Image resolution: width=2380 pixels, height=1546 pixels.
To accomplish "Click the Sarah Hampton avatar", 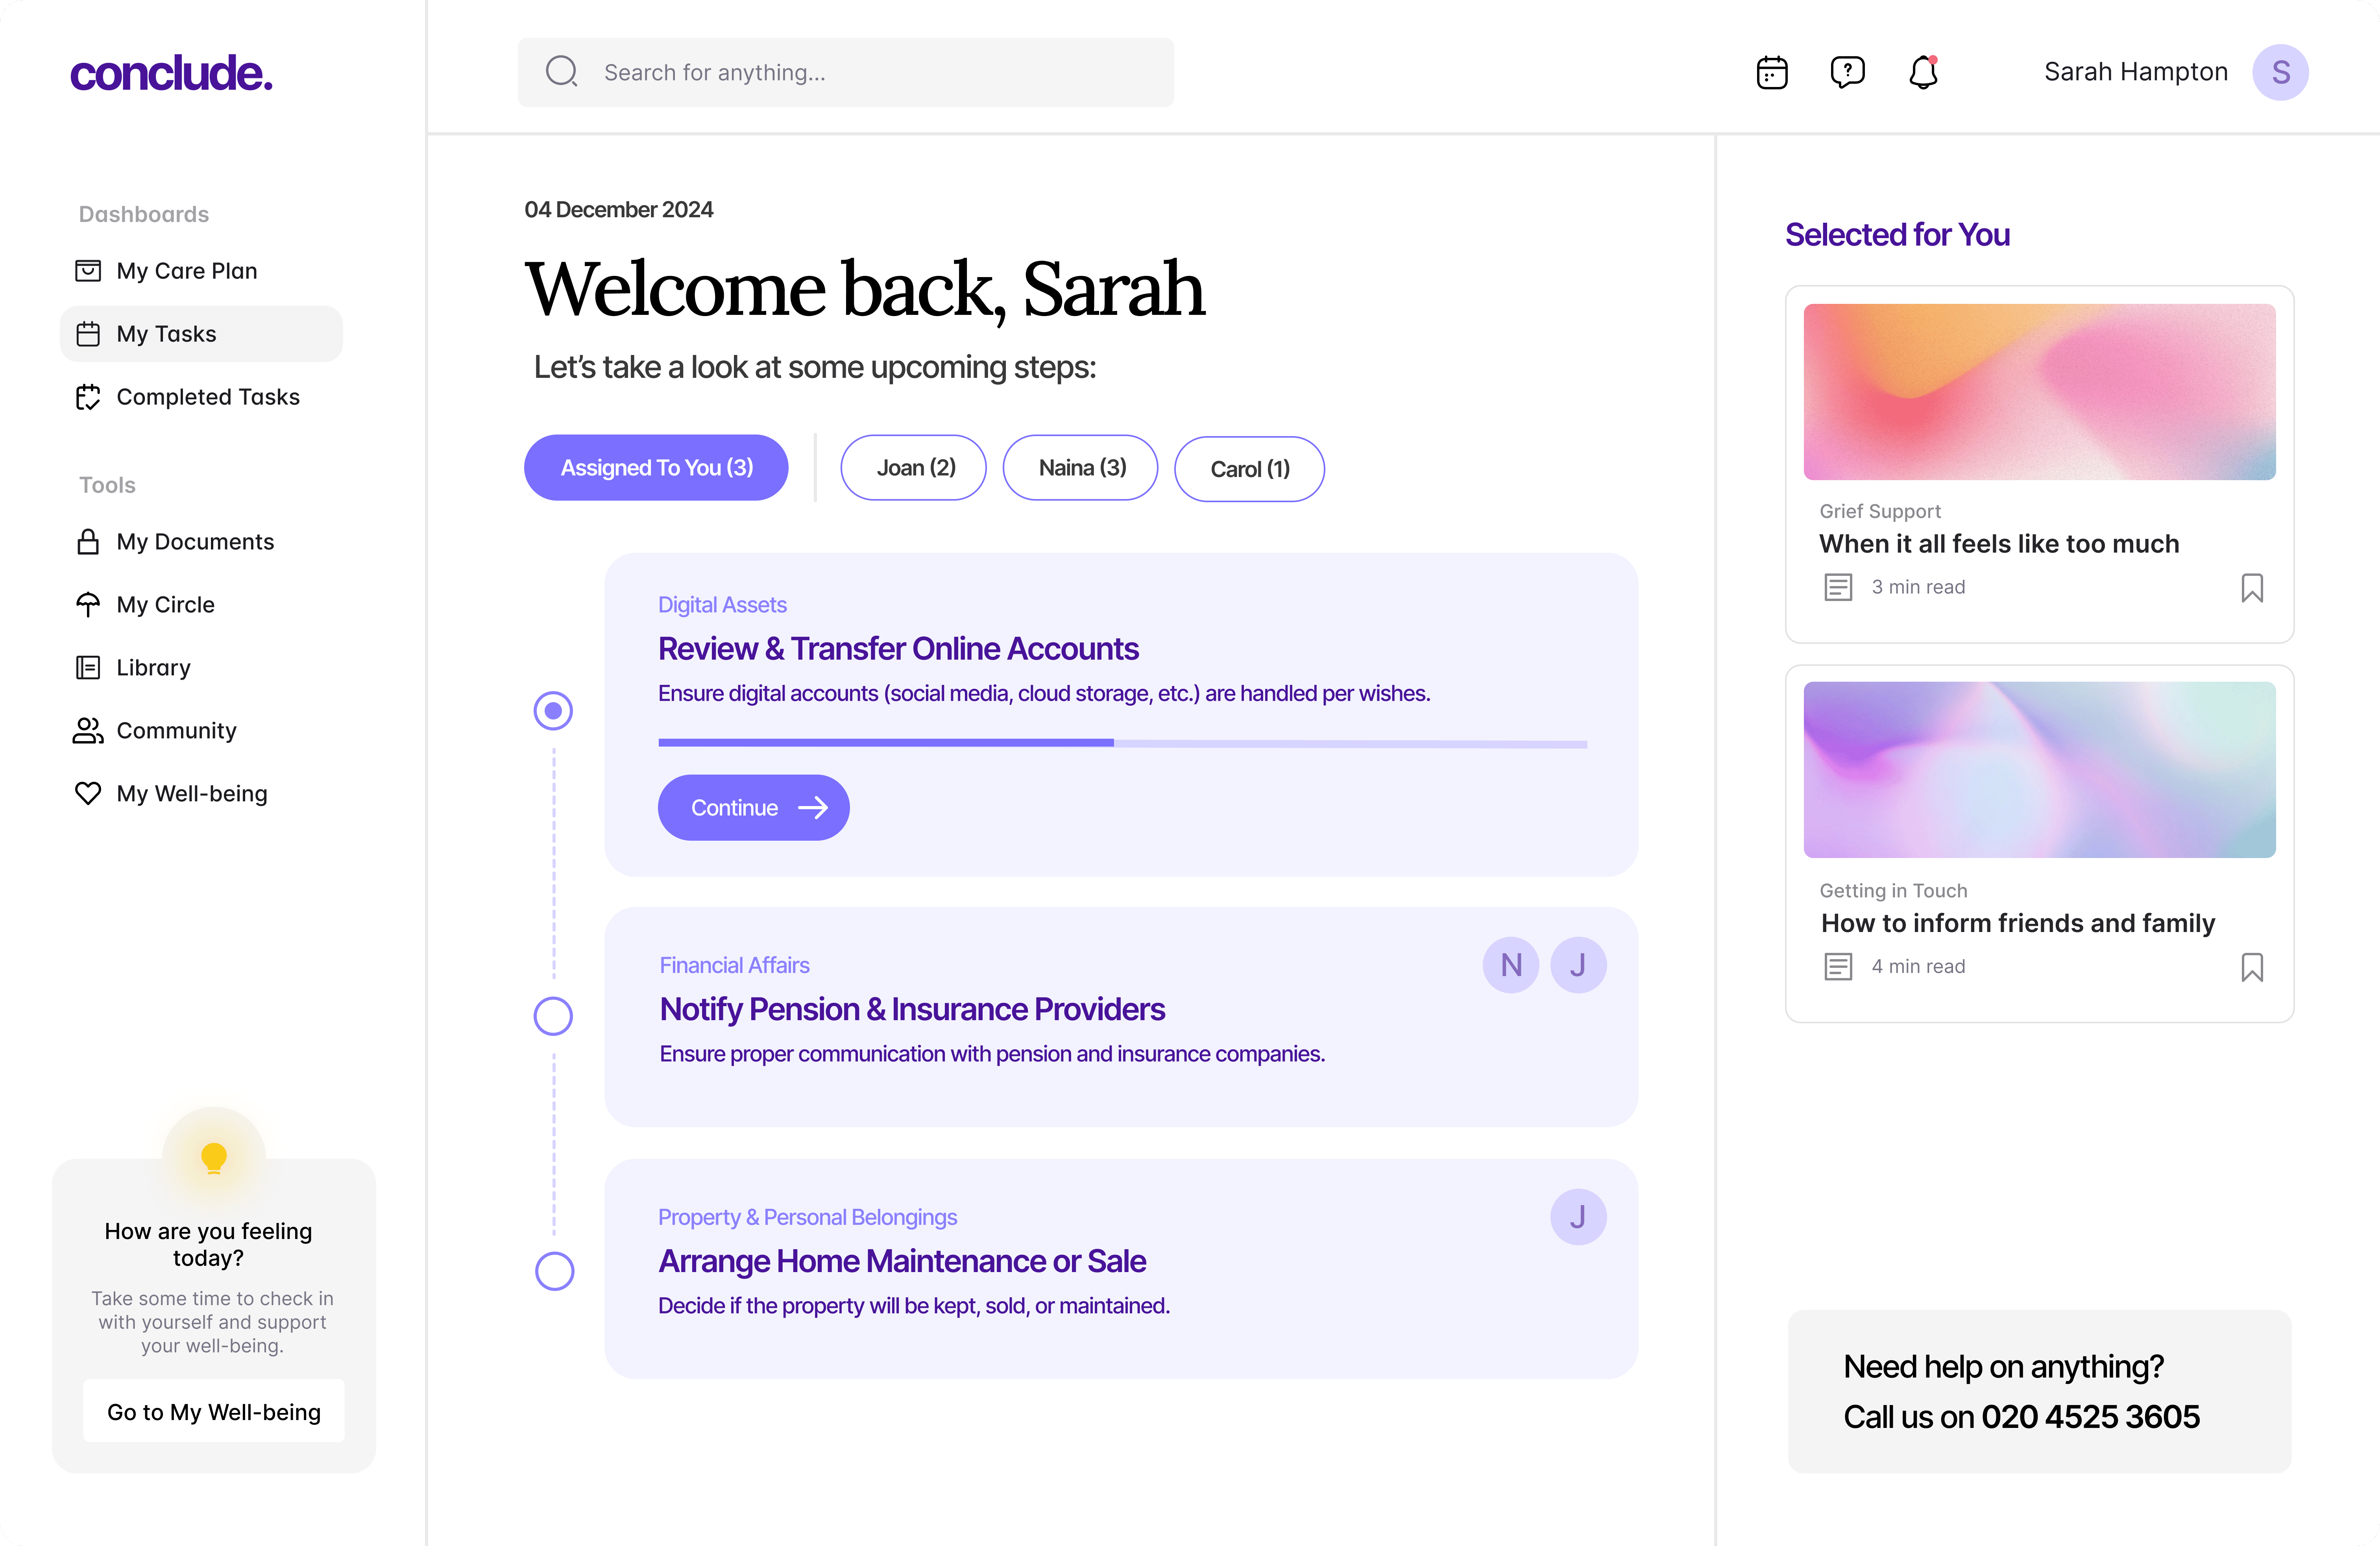I will [x=2280, y=72].
